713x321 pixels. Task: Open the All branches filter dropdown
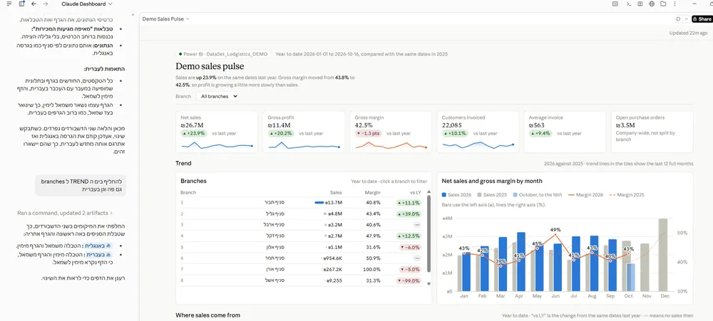(x=217, y=96)
